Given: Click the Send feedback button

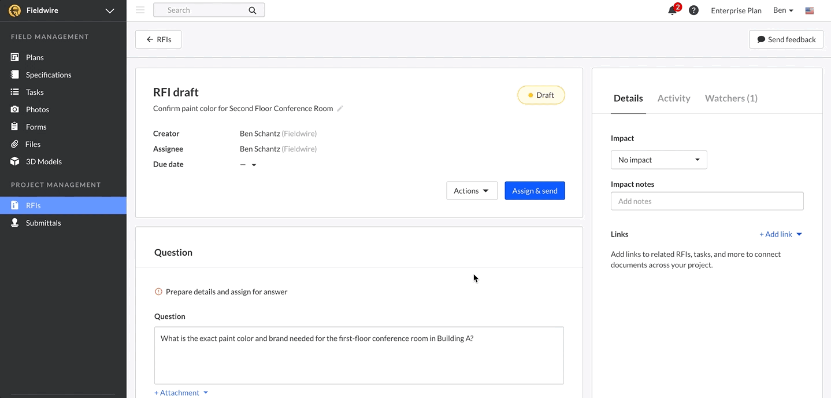Looking at the screenshot, I should 786,39.
